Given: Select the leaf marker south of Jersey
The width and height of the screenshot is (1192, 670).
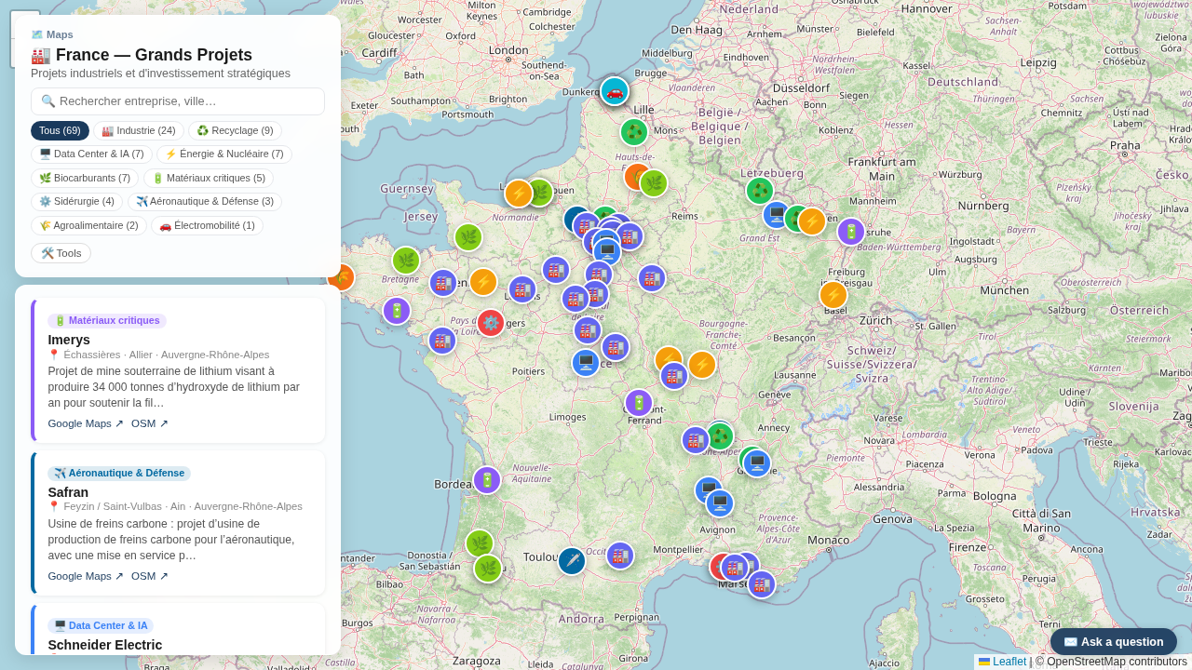Looking at the screenshot, I should click(x=468, y=237).
